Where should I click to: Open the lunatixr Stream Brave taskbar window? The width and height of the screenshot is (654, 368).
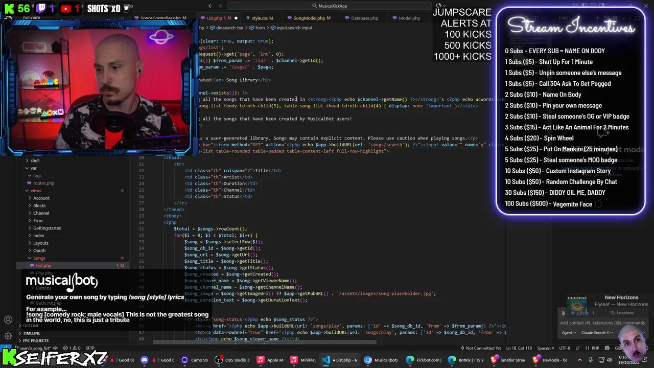tap(507, 360)
